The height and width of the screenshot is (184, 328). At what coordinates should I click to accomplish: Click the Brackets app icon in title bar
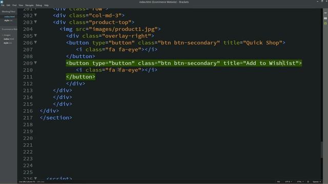pos(2,2)
